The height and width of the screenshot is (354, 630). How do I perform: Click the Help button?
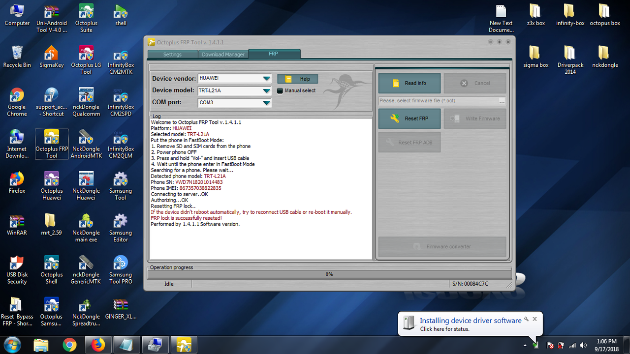(x=297, y=79)
